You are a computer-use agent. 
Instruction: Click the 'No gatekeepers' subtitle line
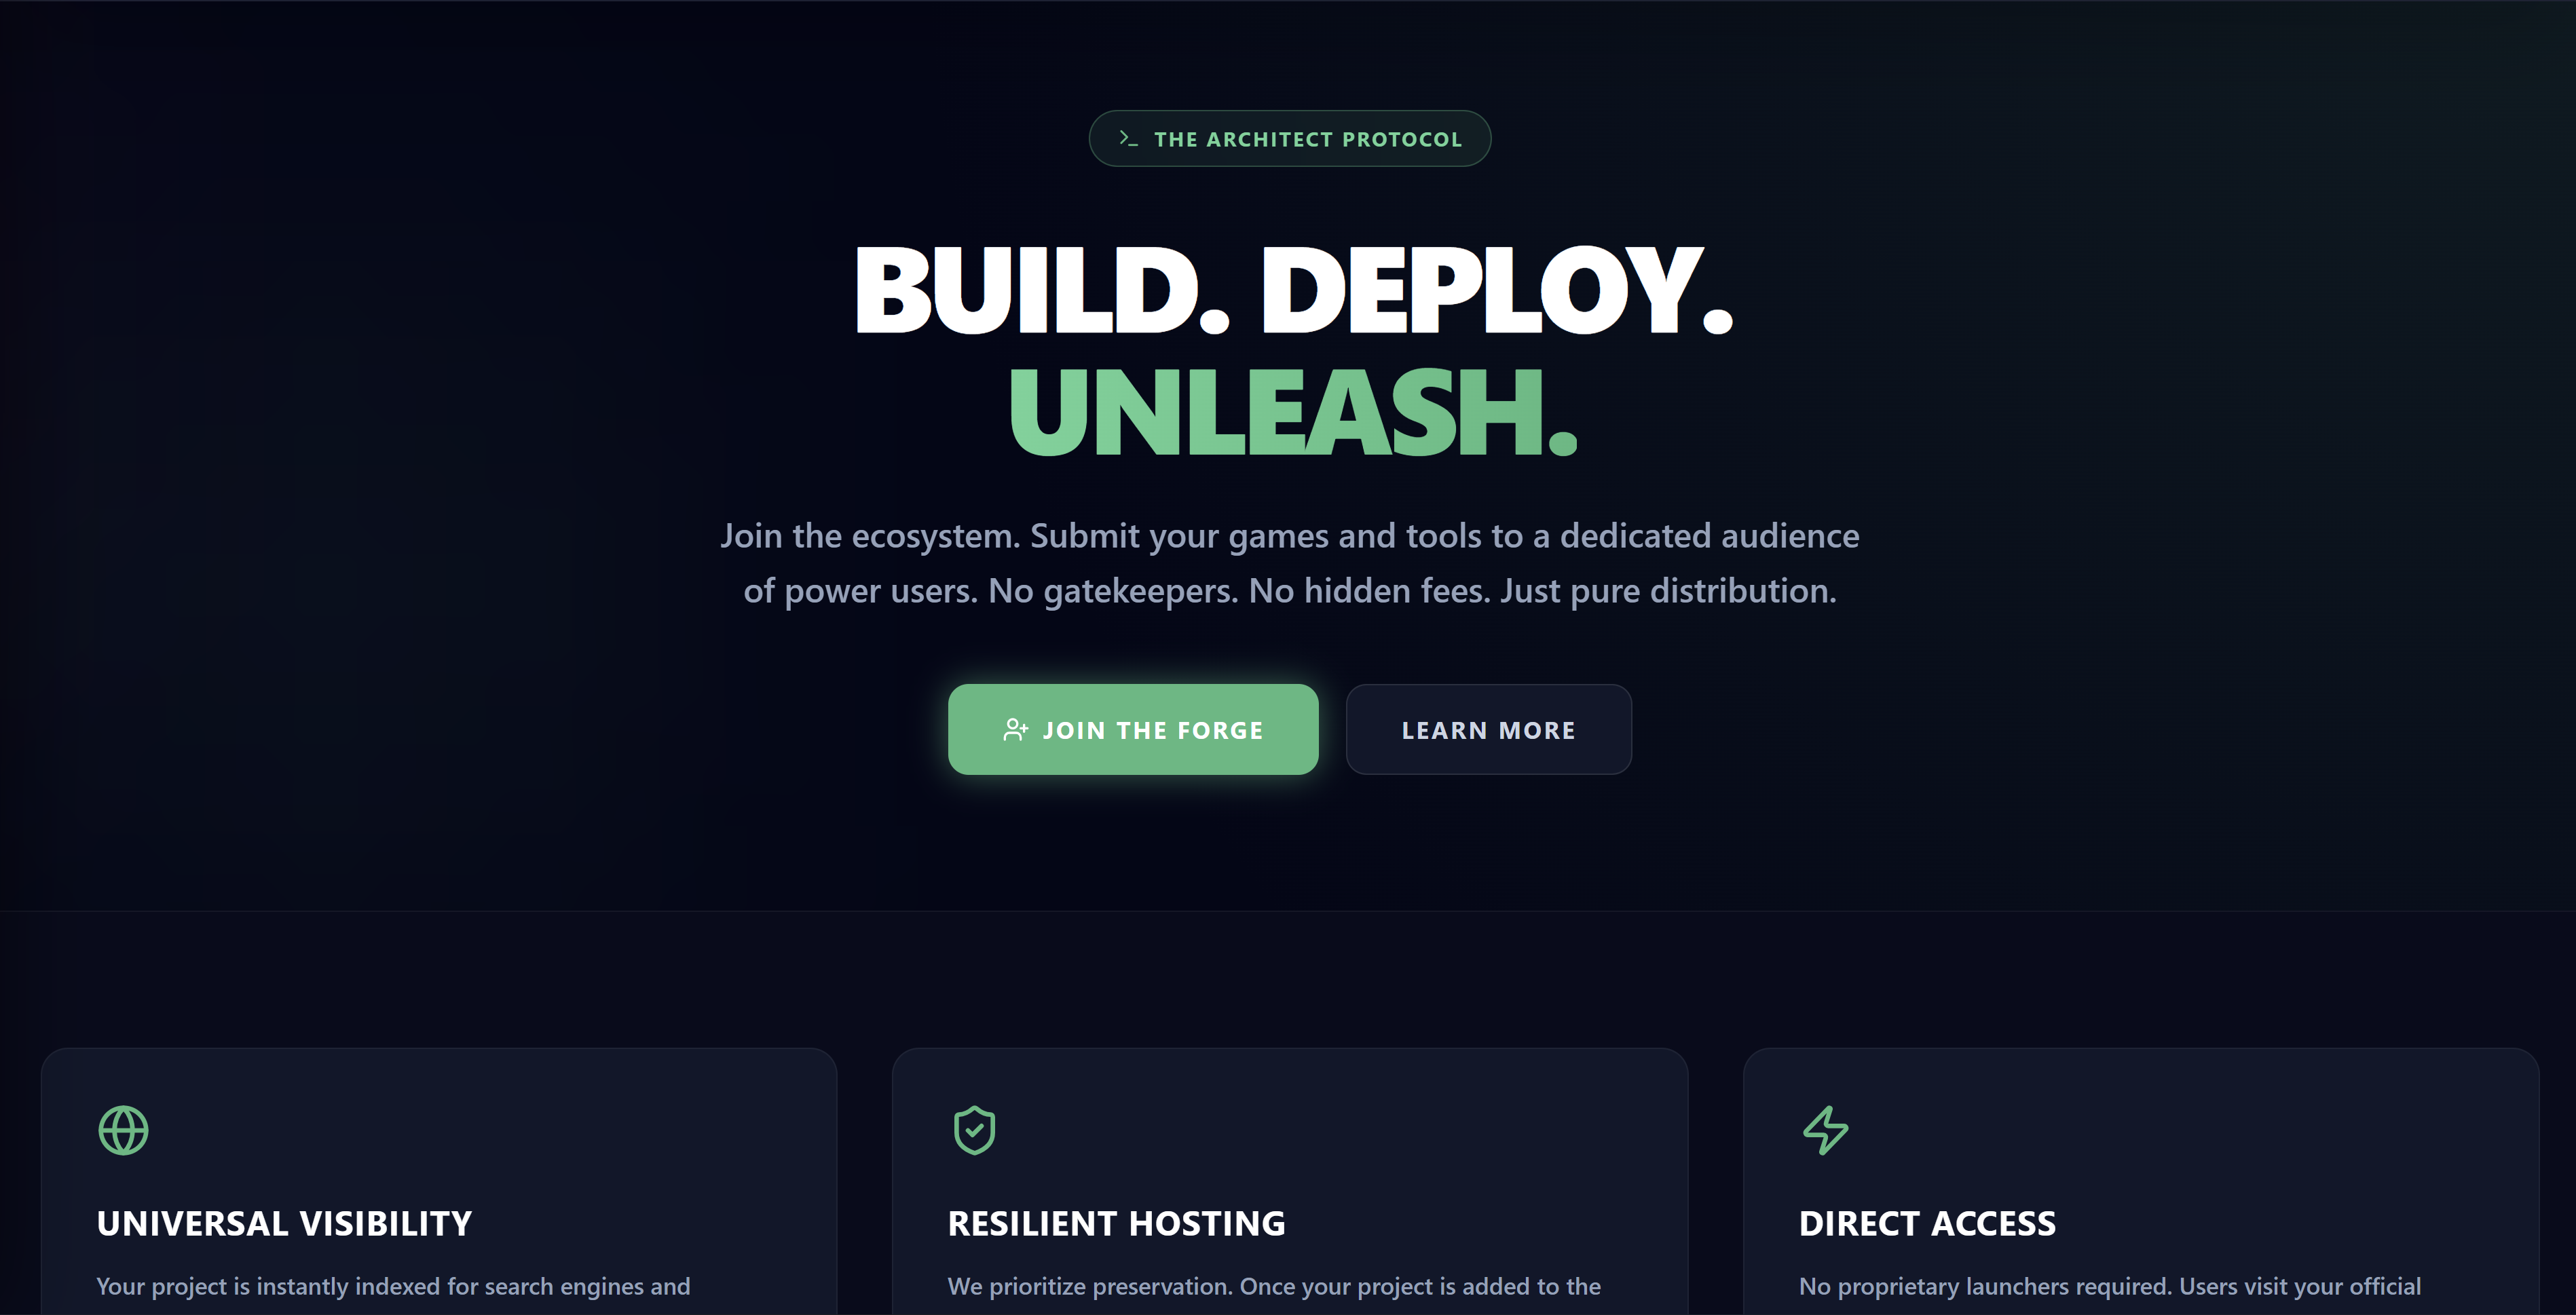pos(1289,591)
